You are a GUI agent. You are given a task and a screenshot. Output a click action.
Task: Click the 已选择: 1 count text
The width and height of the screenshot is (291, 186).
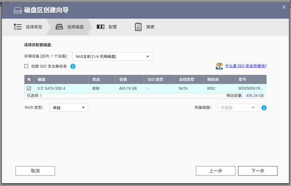(x=35, y=96)
